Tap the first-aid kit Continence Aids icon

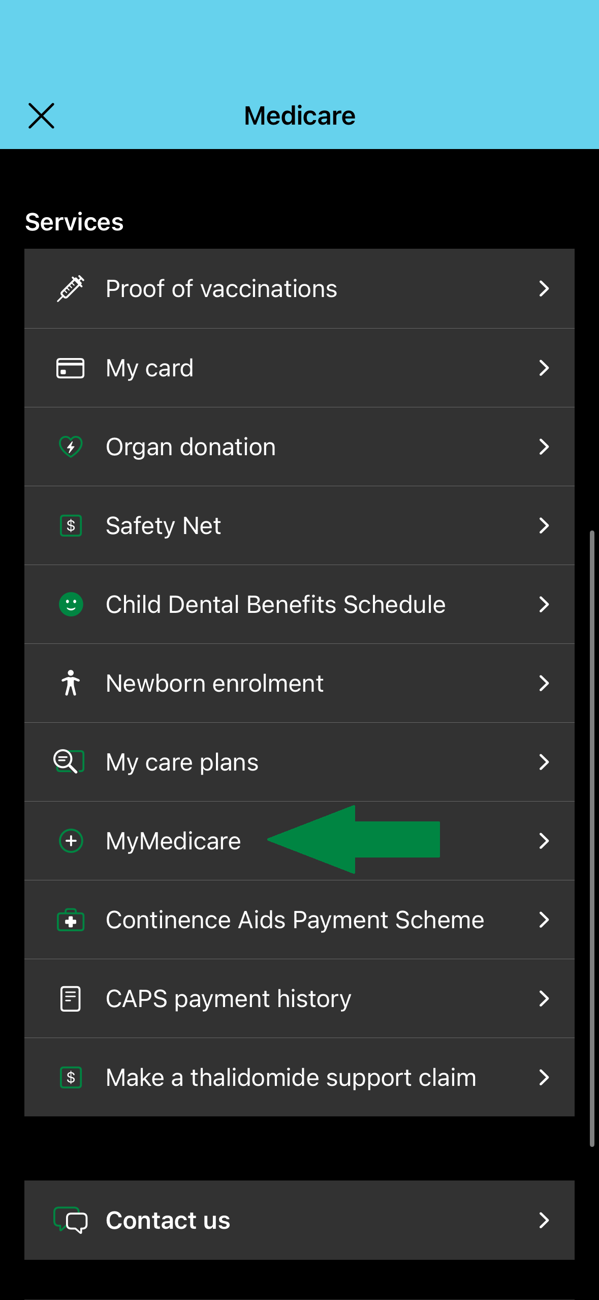71,920
